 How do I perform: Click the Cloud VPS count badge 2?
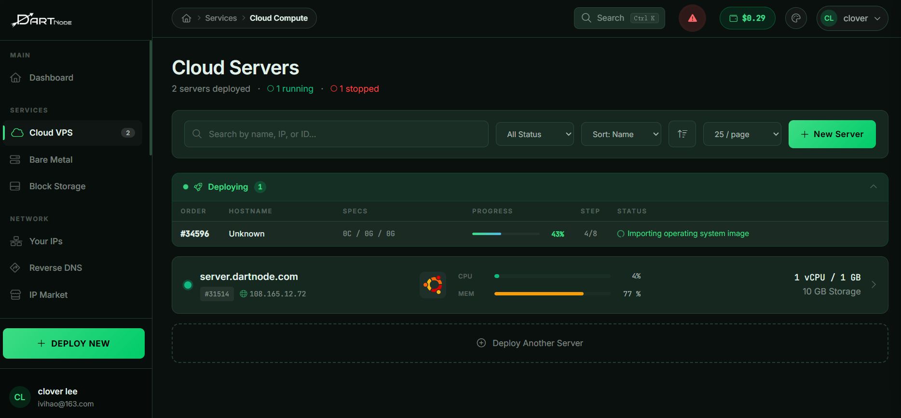point(128,133)
